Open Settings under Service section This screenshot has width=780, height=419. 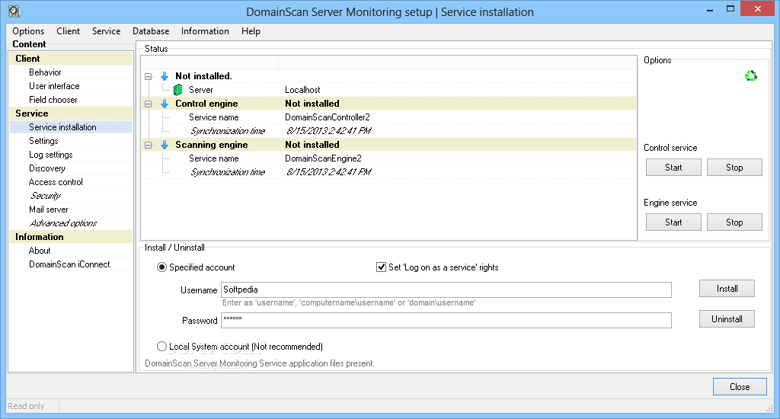point(43,141)
